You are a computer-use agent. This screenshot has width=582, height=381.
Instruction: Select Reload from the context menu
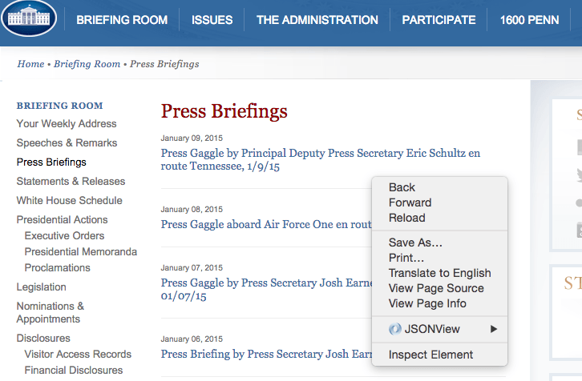tap(406, 218)
